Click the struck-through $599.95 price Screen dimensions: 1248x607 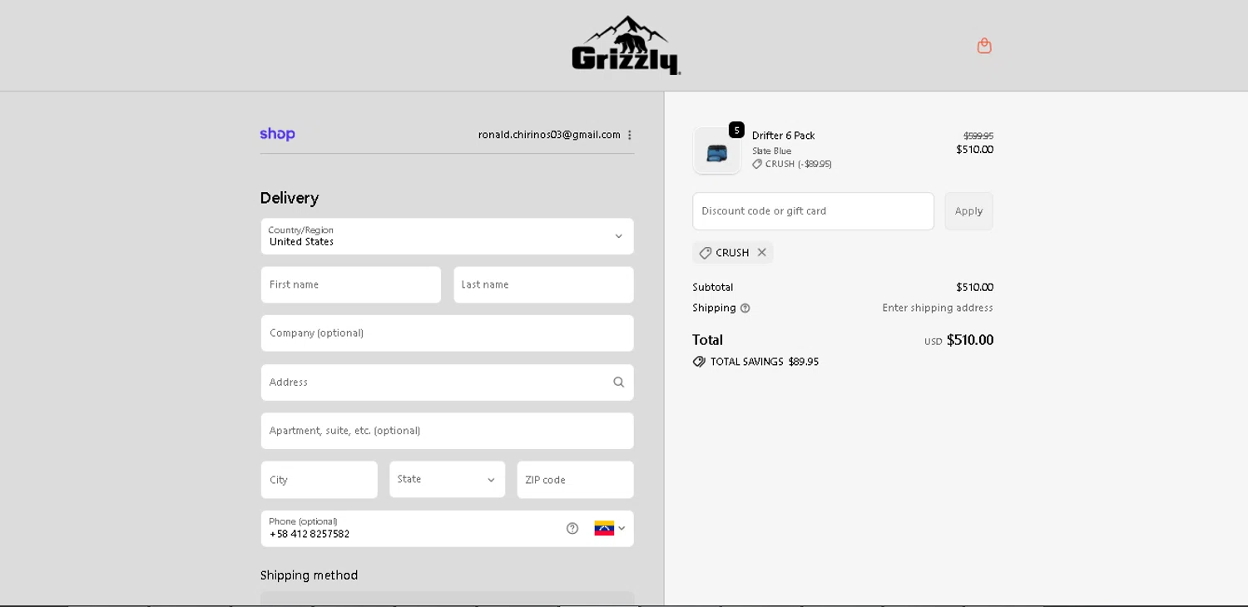pos(978,136)
